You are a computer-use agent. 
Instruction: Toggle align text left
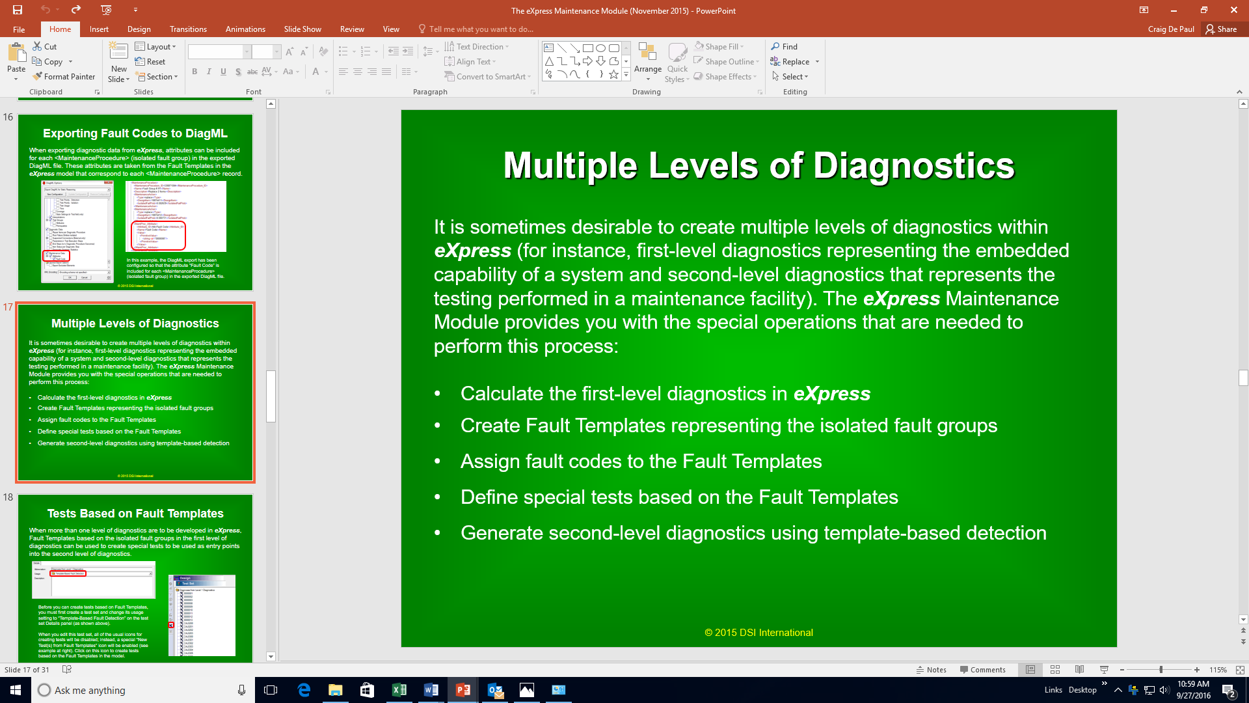pos(343,72)
